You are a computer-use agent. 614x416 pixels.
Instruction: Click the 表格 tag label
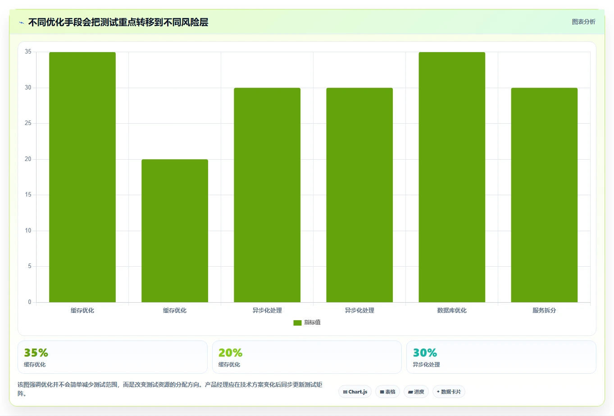390,392
